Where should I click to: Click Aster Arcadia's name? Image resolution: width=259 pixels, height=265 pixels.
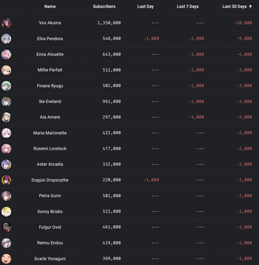coord(50,164)
